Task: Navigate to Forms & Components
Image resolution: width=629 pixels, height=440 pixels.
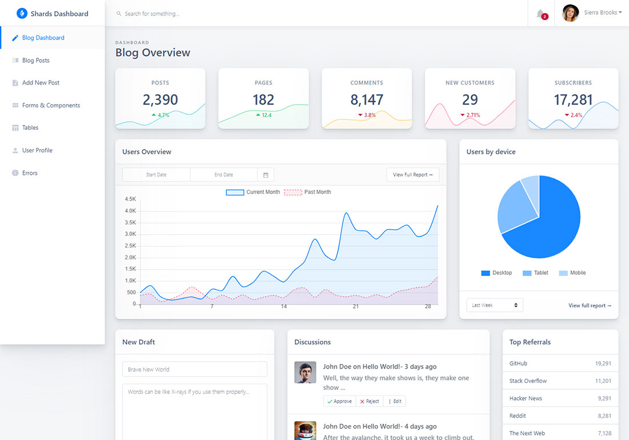Action: pyautogui.click(x=53, y=105)
